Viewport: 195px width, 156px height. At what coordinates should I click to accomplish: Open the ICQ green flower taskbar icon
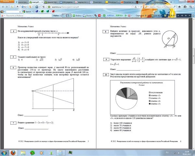point(32,153)
